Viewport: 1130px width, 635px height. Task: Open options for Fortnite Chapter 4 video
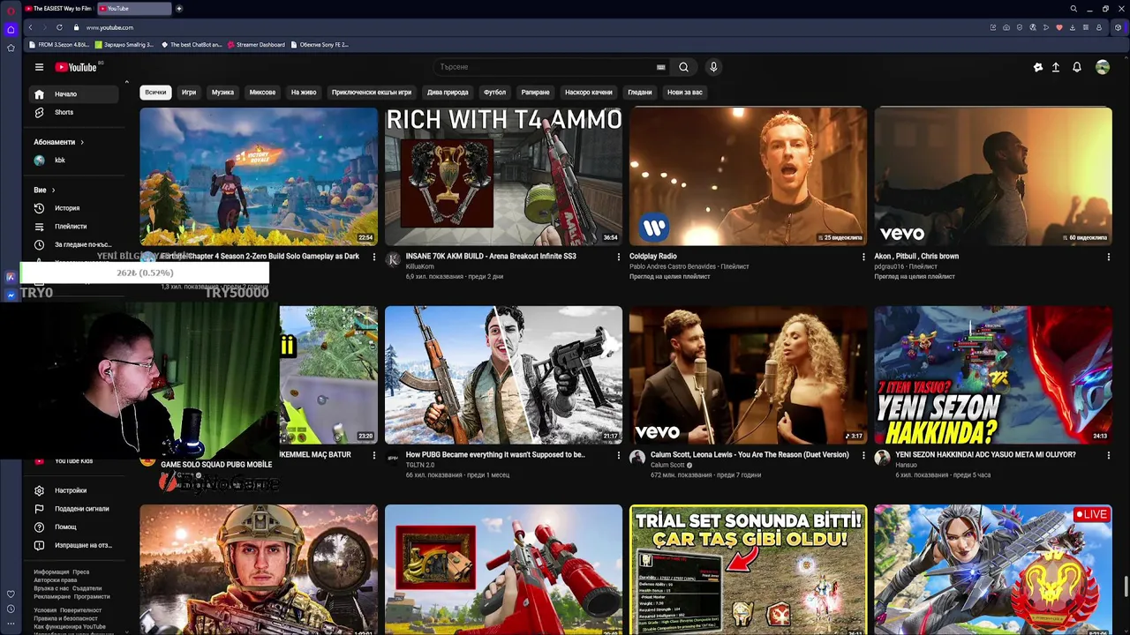tap(373, 257)
